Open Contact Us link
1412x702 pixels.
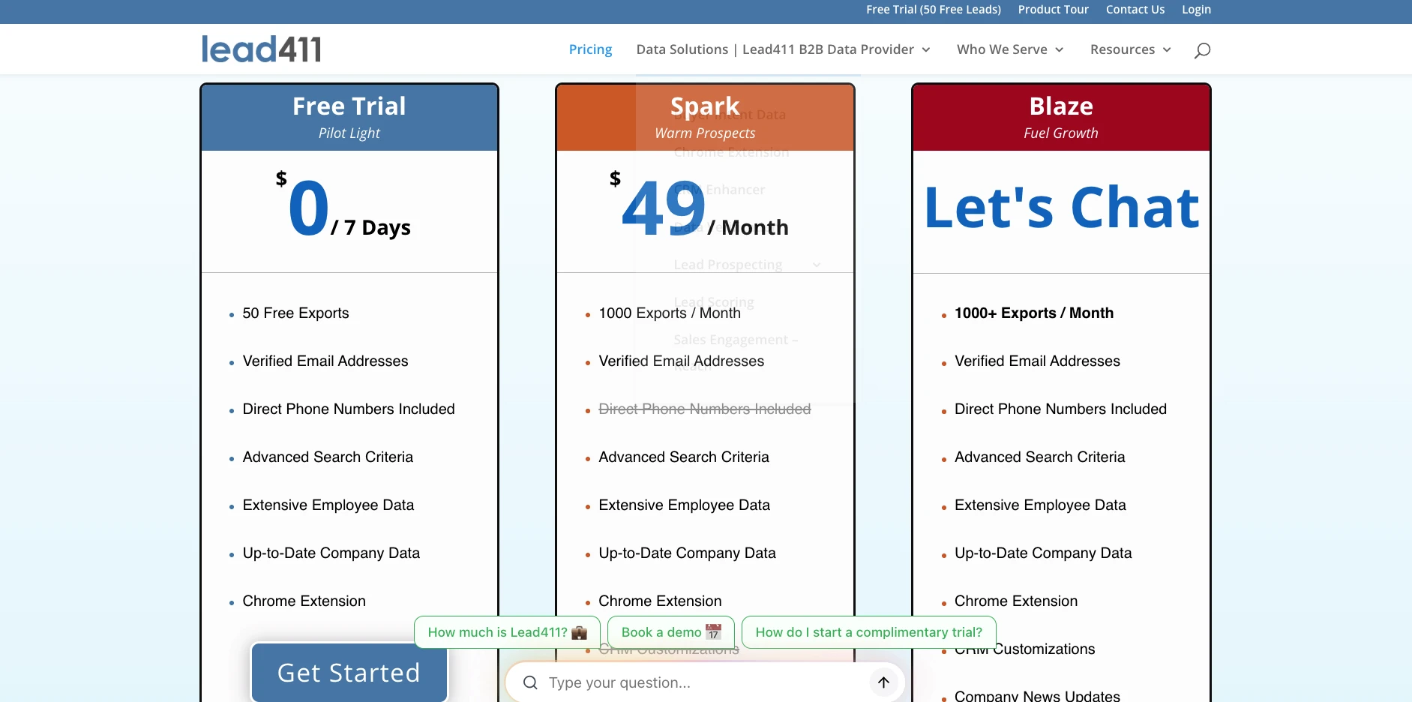point(1135,10)
